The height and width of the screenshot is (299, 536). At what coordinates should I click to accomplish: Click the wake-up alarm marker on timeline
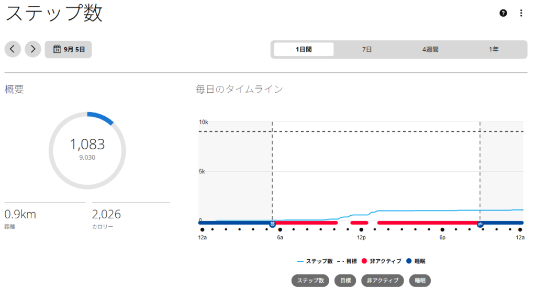pyautogui.click(x=272, y=224)
